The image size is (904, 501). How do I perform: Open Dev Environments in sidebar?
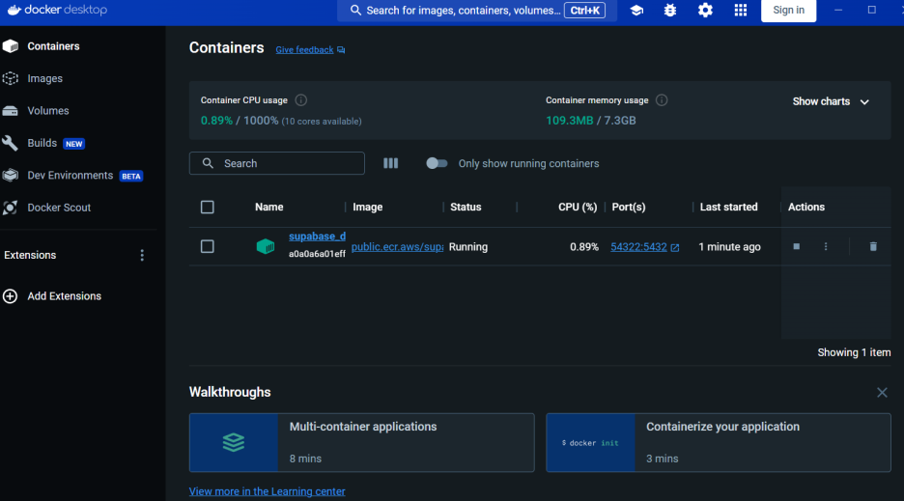pyautogui.click(x=71, y=176)
